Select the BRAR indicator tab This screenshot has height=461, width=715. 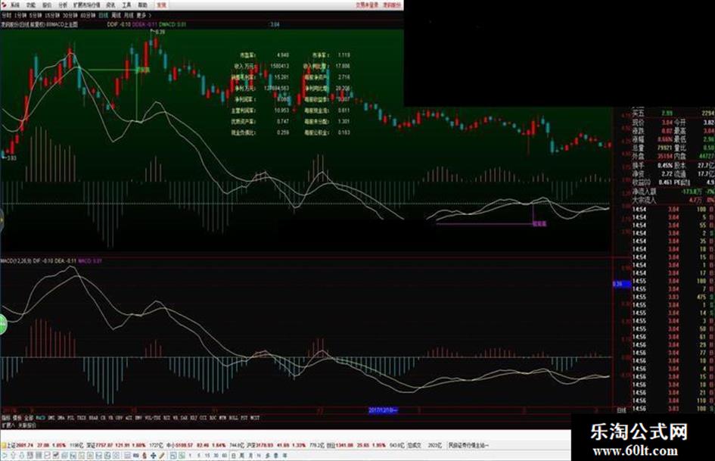coord(93,418)
